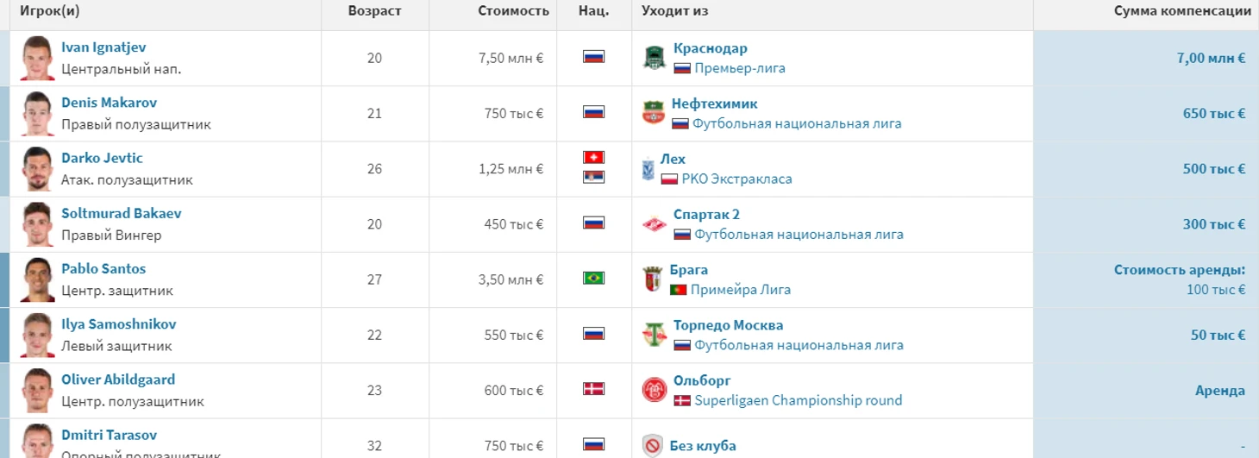Open the РКО Экстракласа league link
Screen dimensions: 1259x458
(x=736, y=179)
